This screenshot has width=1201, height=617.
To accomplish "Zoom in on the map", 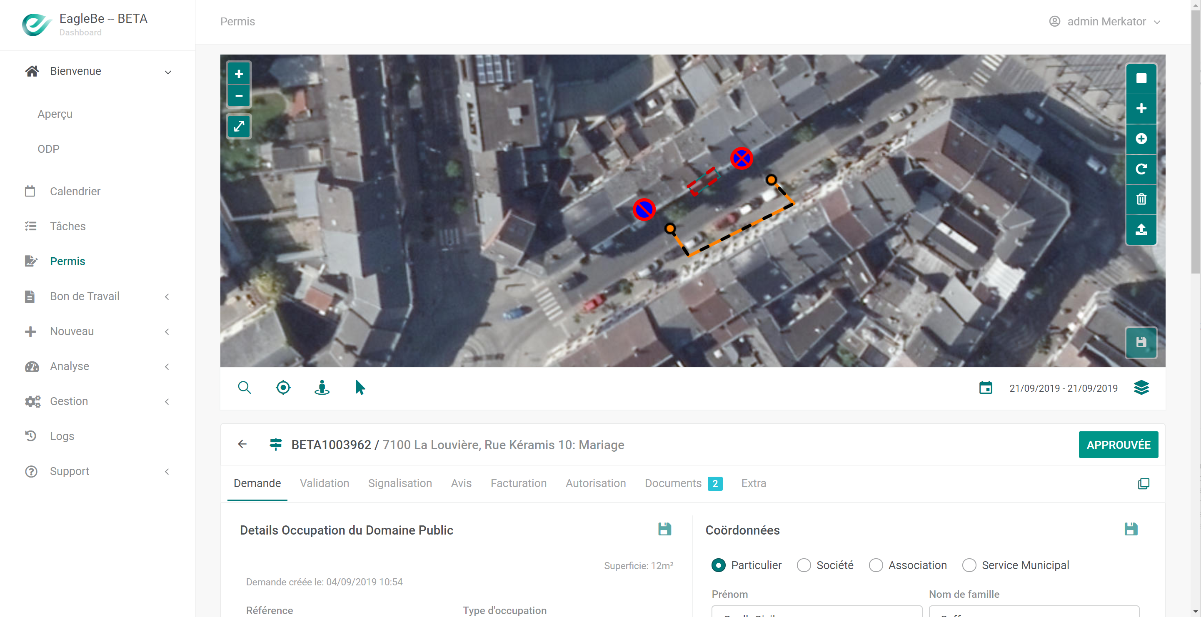I will pyautogui.click(x=239, y=74).
